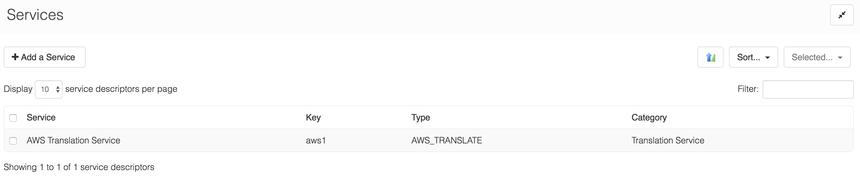860x185 pixels.
Task: Sort table by Service column header
Action: tap(41, 118)
